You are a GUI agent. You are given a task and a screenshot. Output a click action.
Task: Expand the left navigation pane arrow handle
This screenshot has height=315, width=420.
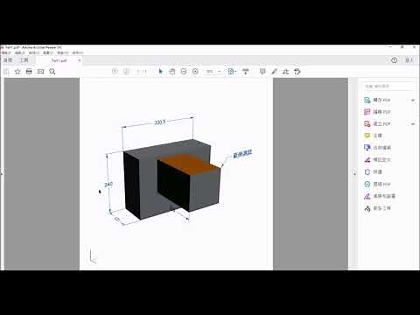coord(2,173)
